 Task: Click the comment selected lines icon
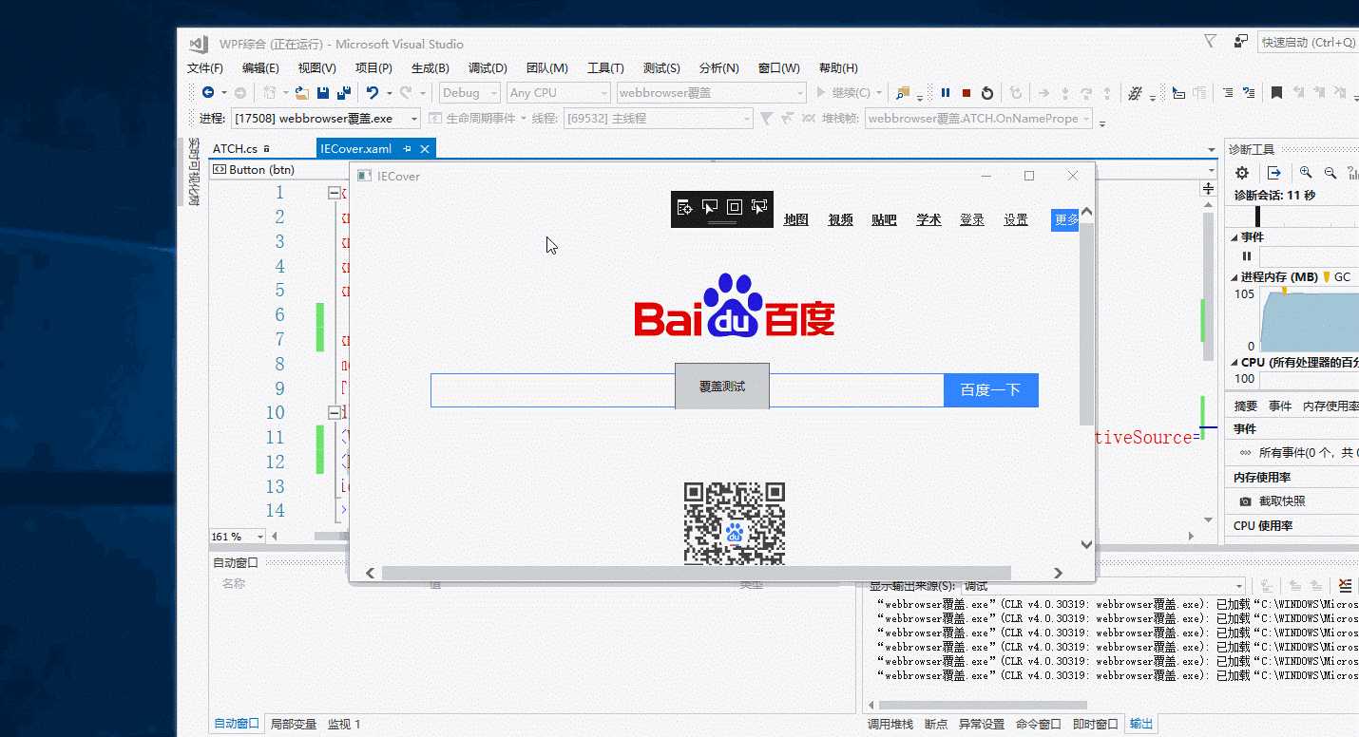click(1228, 92)
